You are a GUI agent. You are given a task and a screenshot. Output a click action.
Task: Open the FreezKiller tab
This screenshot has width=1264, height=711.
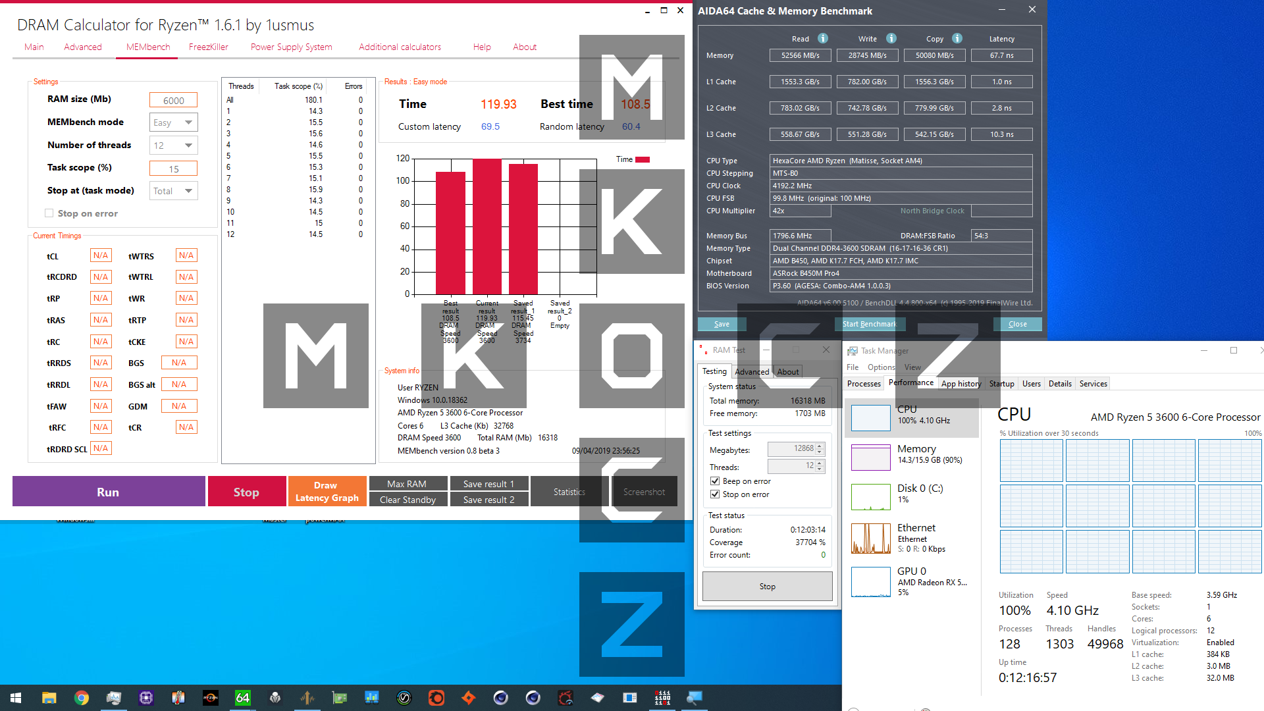209,47
